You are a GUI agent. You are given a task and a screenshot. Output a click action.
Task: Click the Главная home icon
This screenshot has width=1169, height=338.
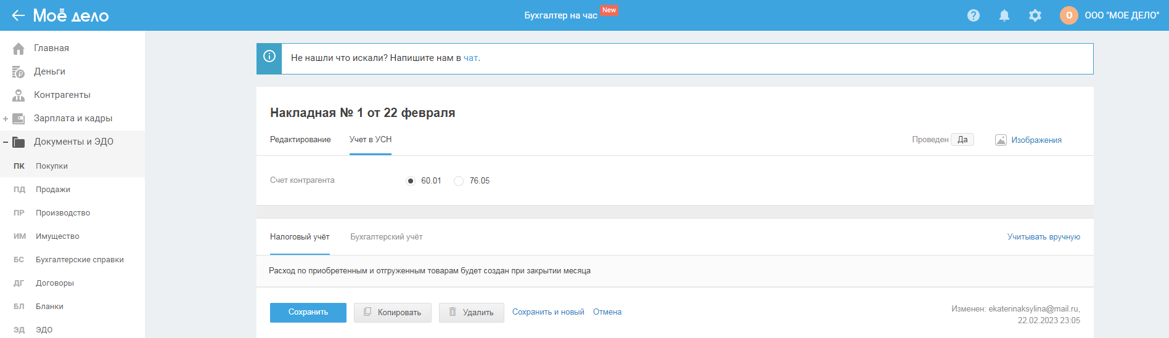point(18,48)
